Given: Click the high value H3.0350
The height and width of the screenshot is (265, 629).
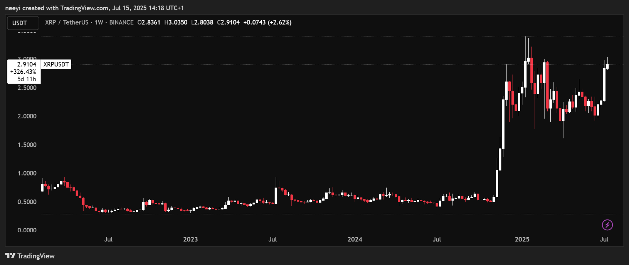Looking at the screenshot, I should coord(176,22).
